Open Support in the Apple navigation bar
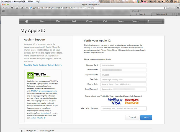Screen dimensions: 180x132 tap(136, 21)
